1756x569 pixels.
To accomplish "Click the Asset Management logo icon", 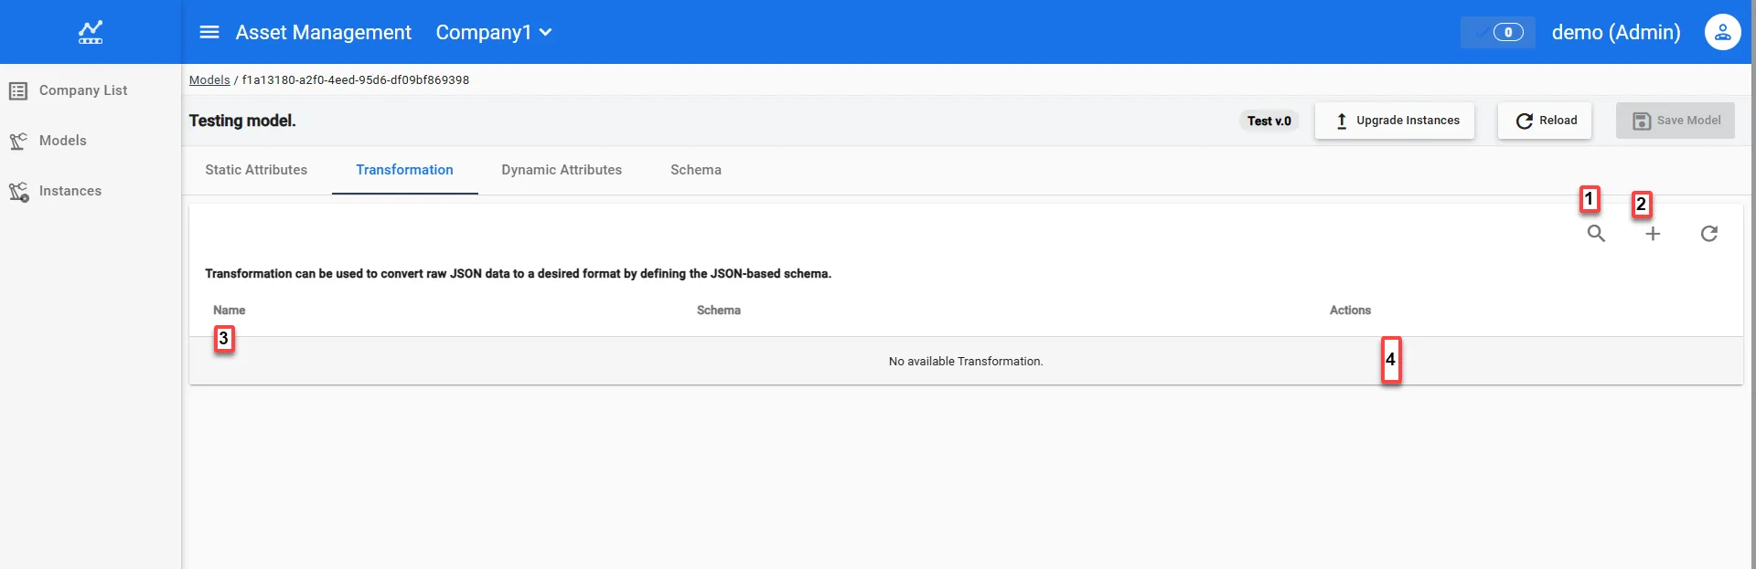I will pos(91,32).
